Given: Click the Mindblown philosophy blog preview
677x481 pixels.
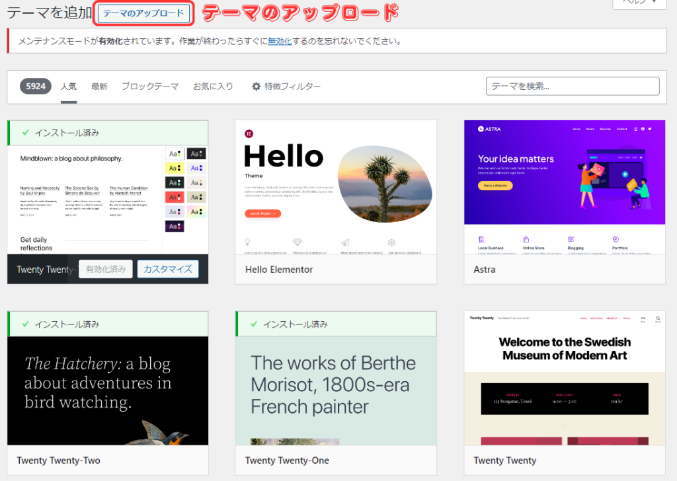Looking at the screenshot, I should coord(108,200).
